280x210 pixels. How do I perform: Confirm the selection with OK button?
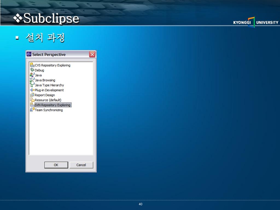pos(56,165)
